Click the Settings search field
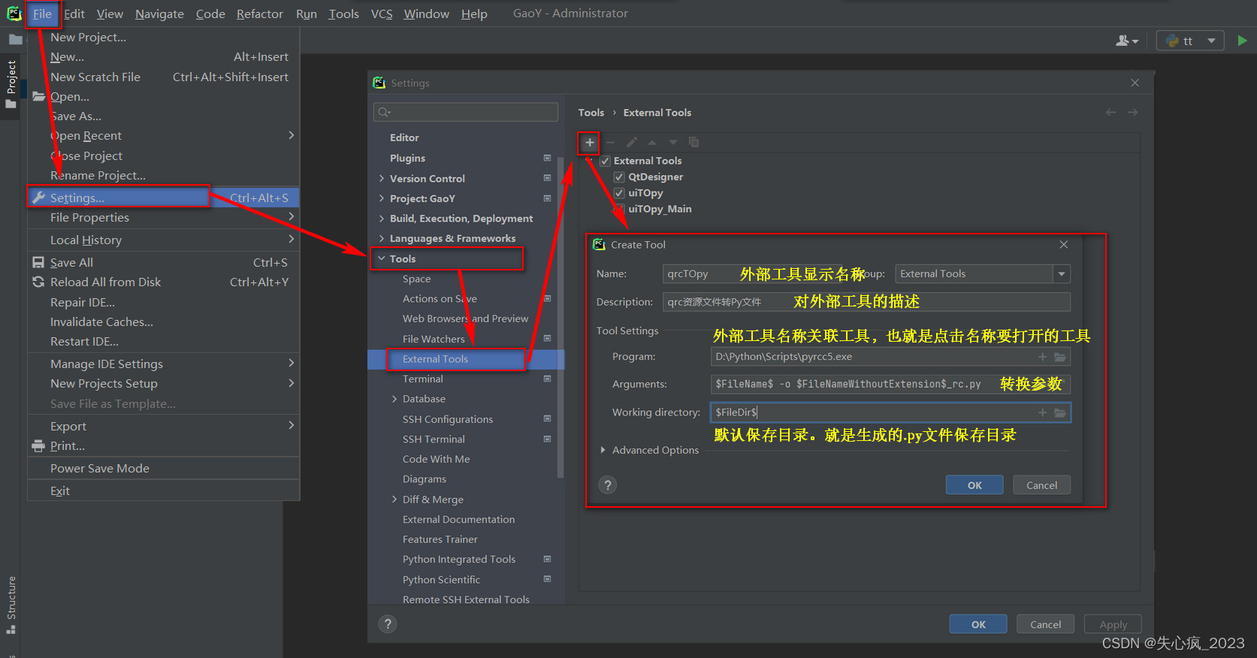Image resolution: width=1257 pixels, height=658 pixels. (466, 112)
